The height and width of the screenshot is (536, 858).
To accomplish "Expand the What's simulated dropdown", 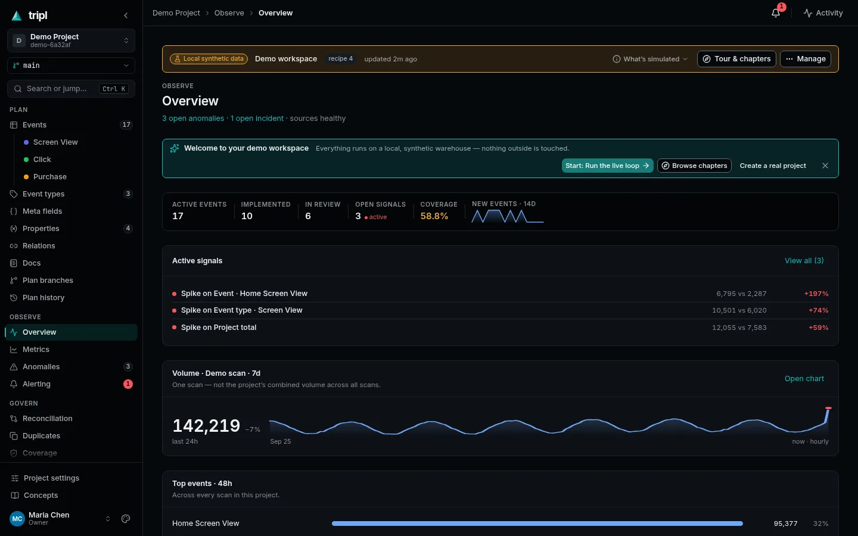I will (650, 59).
